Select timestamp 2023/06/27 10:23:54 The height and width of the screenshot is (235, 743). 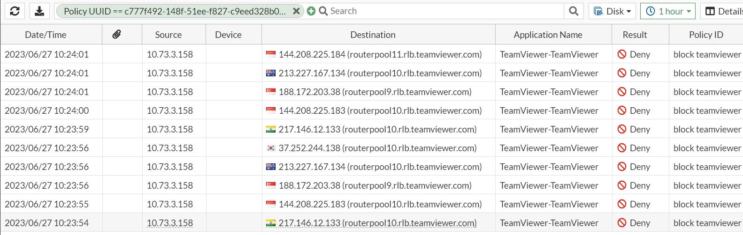pos(47,223)
